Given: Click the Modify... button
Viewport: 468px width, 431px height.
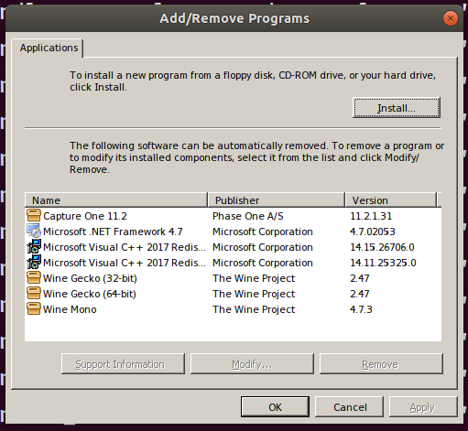Looking at the screenshot, I should click(252, 364).
